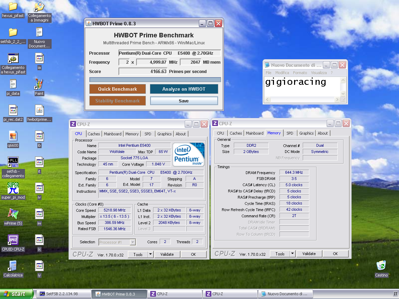Switch to HWBOT Prime taskbar item
Viewport: 399px width, 299px height.
[x=119, y=294]
